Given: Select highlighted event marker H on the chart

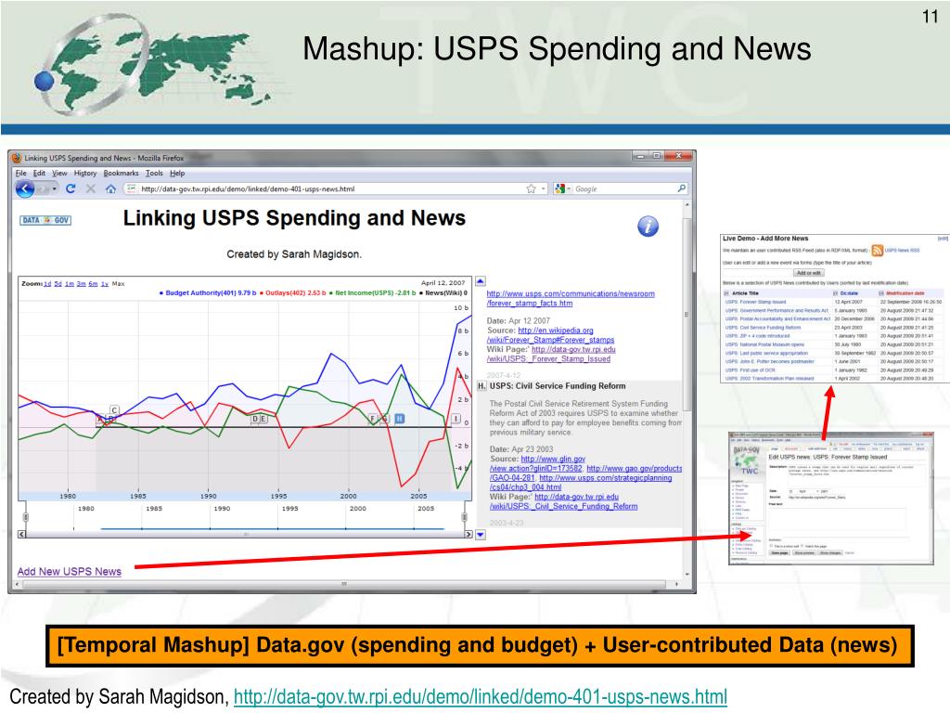Looking at the screenshot, I should tap(399, 419).
